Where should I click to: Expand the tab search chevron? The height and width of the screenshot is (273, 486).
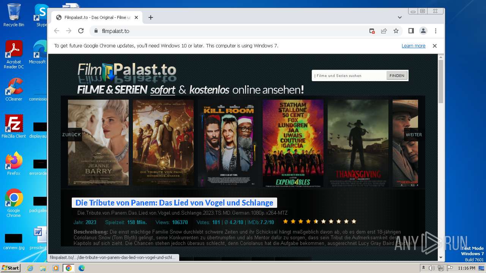400,17
